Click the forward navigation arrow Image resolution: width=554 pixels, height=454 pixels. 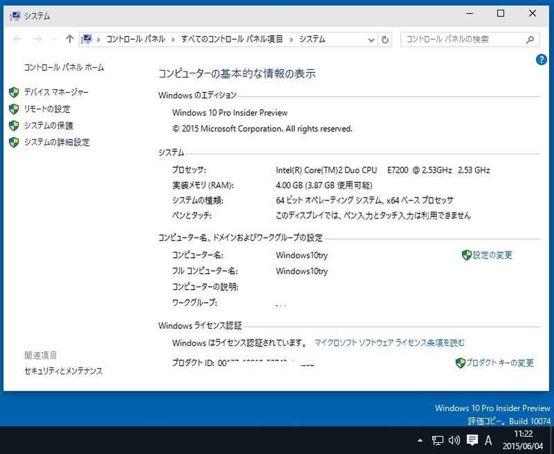coord(37,39)
